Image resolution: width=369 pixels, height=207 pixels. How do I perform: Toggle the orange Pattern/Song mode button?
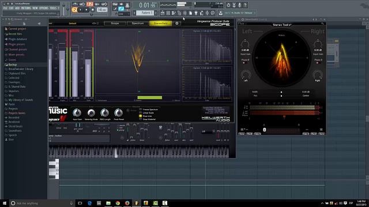74,10
